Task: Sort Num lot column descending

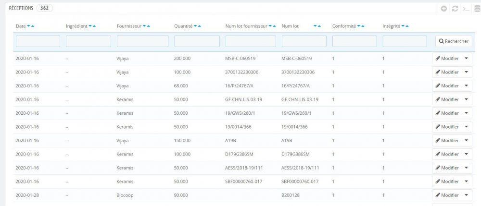Action: tap(315, 26)
